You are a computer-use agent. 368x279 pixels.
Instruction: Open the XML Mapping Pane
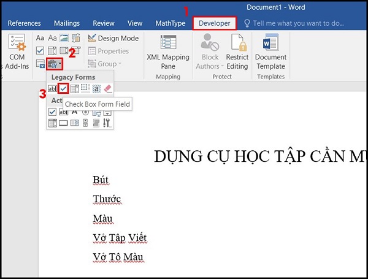click(169, 53)
